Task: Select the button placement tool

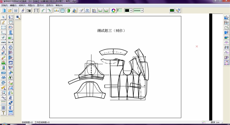Action: pyautogui.click(x=11, y=47)
